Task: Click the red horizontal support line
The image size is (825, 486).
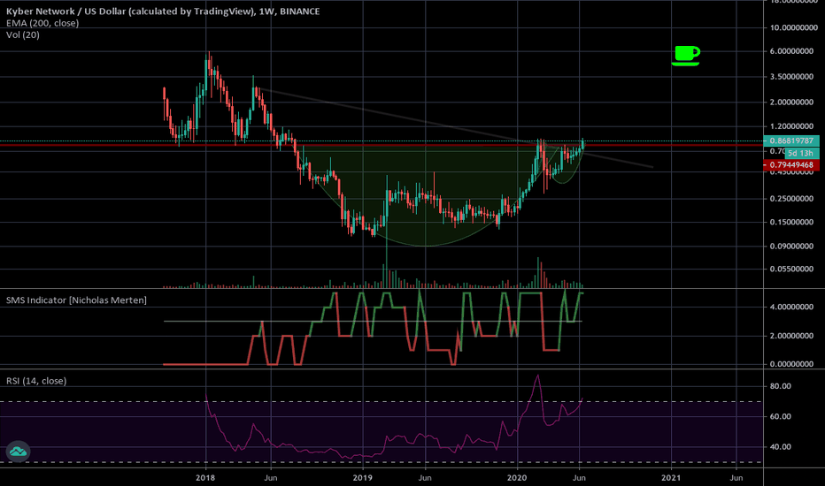Action: coord(382,145)
